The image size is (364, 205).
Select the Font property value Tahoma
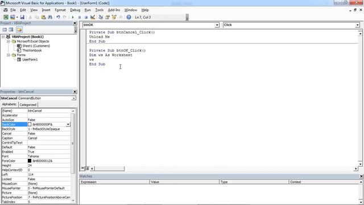pyautogui.click(x=33, y=157)
